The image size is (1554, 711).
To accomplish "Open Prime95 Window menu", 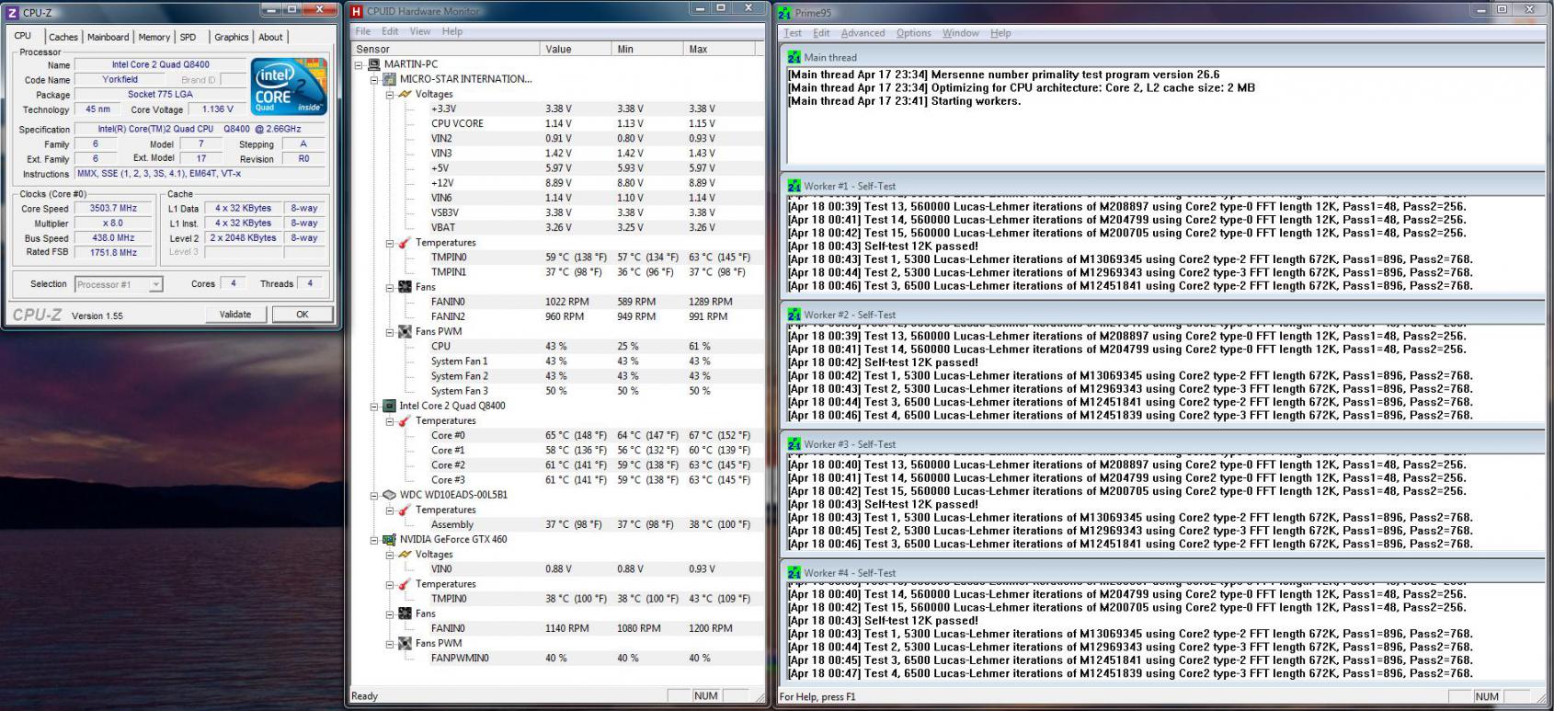I will tap(960, 33).
